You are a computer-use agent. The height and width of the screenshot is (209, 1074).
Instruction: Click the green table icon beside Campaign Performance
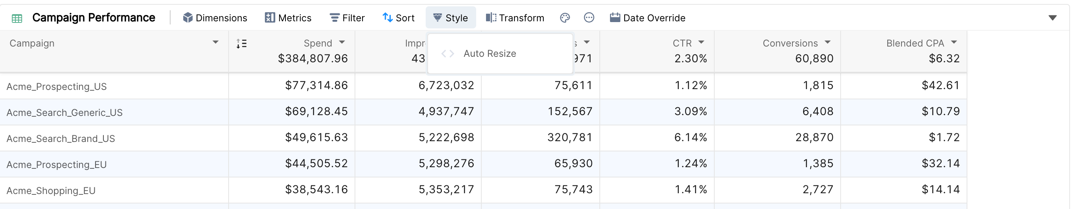pyautogui.click(x=17, y=18)
